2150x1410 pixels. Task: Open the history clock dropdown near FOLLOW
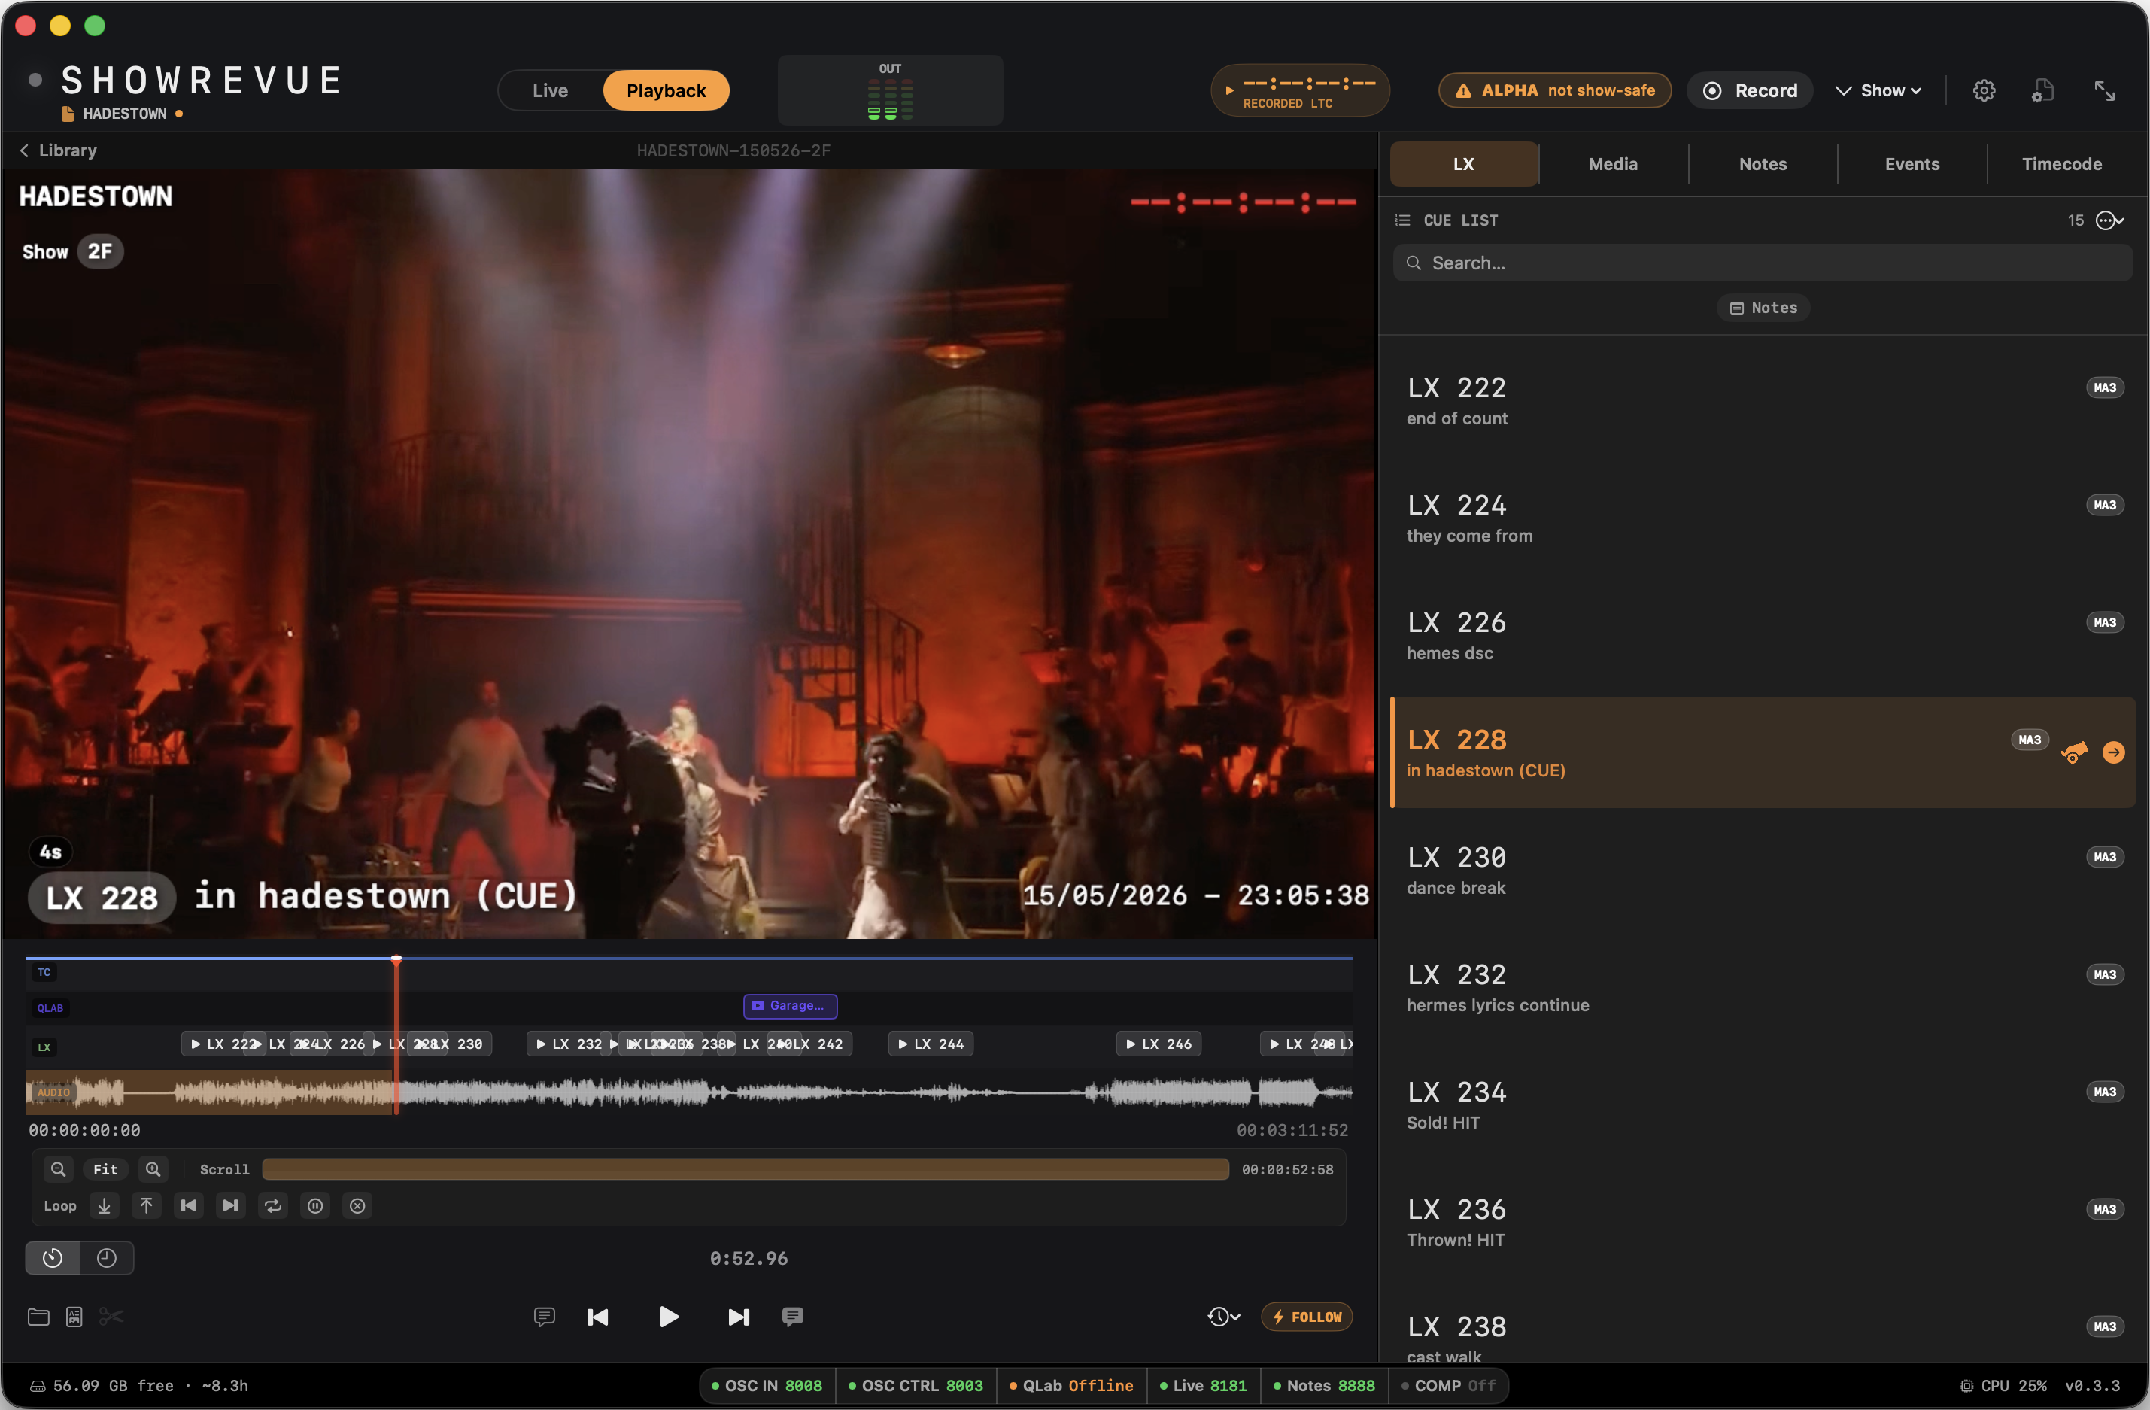(1223, 1317)
